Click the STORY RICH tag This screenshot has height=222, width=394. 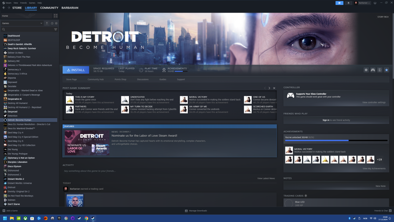pos(383,17)
